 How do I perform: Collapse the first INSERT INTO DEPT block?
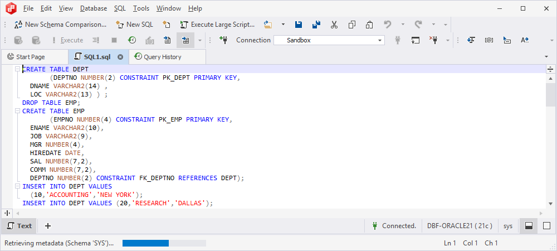coord(17,186)
